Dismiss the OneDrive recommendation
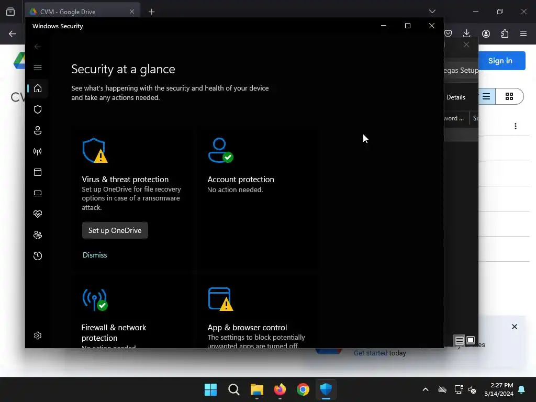Image resolution: width=536 pixels, height=402 pixels. [x=95, y=255]
